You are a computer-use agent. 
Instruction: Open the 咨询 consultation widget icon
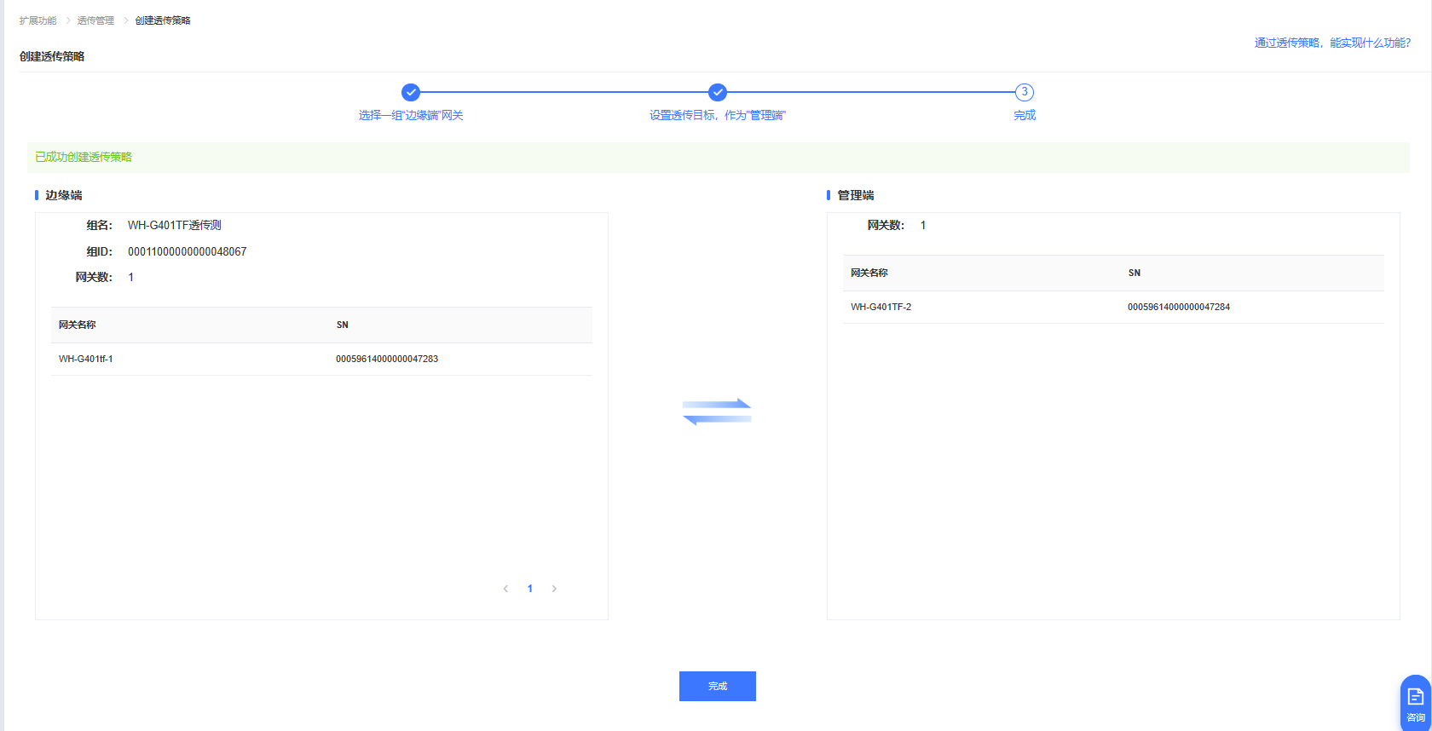pyautogui.click(x=1415, y=703)
